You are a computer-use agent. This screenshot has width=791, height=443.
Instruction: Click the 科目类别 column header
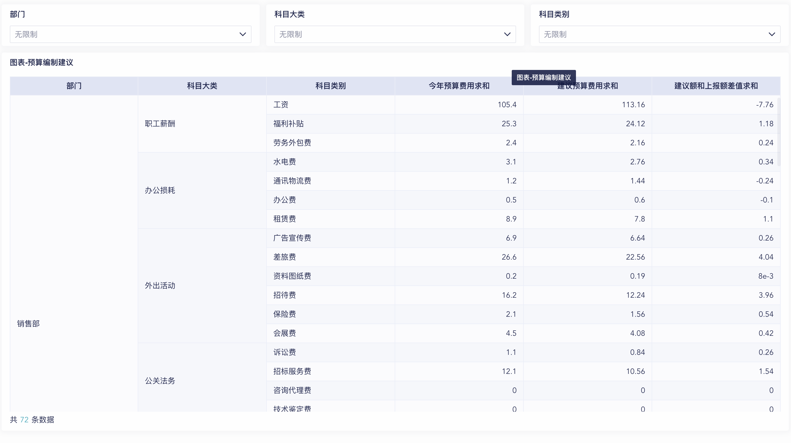pyautogui.click(x=330, y=86)
